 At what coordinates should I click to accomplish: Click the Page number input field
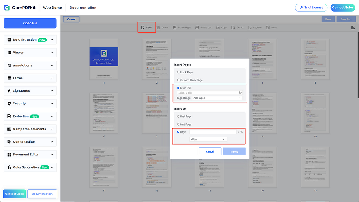(213, 132)
